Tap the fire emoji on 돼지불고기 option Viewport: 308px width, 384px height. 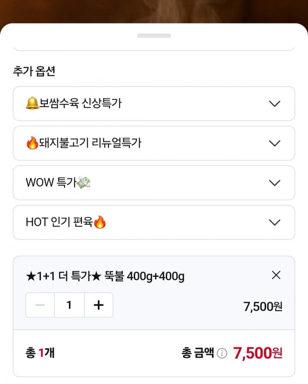click(x=33, y=143)
